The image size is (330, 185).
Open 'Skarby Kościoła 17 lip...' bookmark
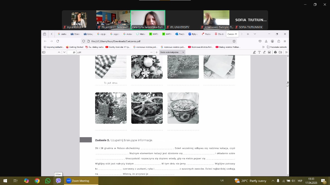coord(118,47)
